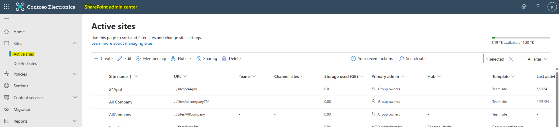
Task: Open the app launcher waffle icon
Action: (x=6, y=6)
